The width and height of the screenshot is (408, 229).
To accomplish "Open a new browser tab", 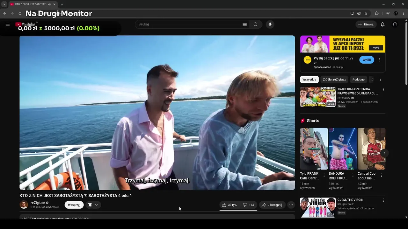I will click(62, 4).
